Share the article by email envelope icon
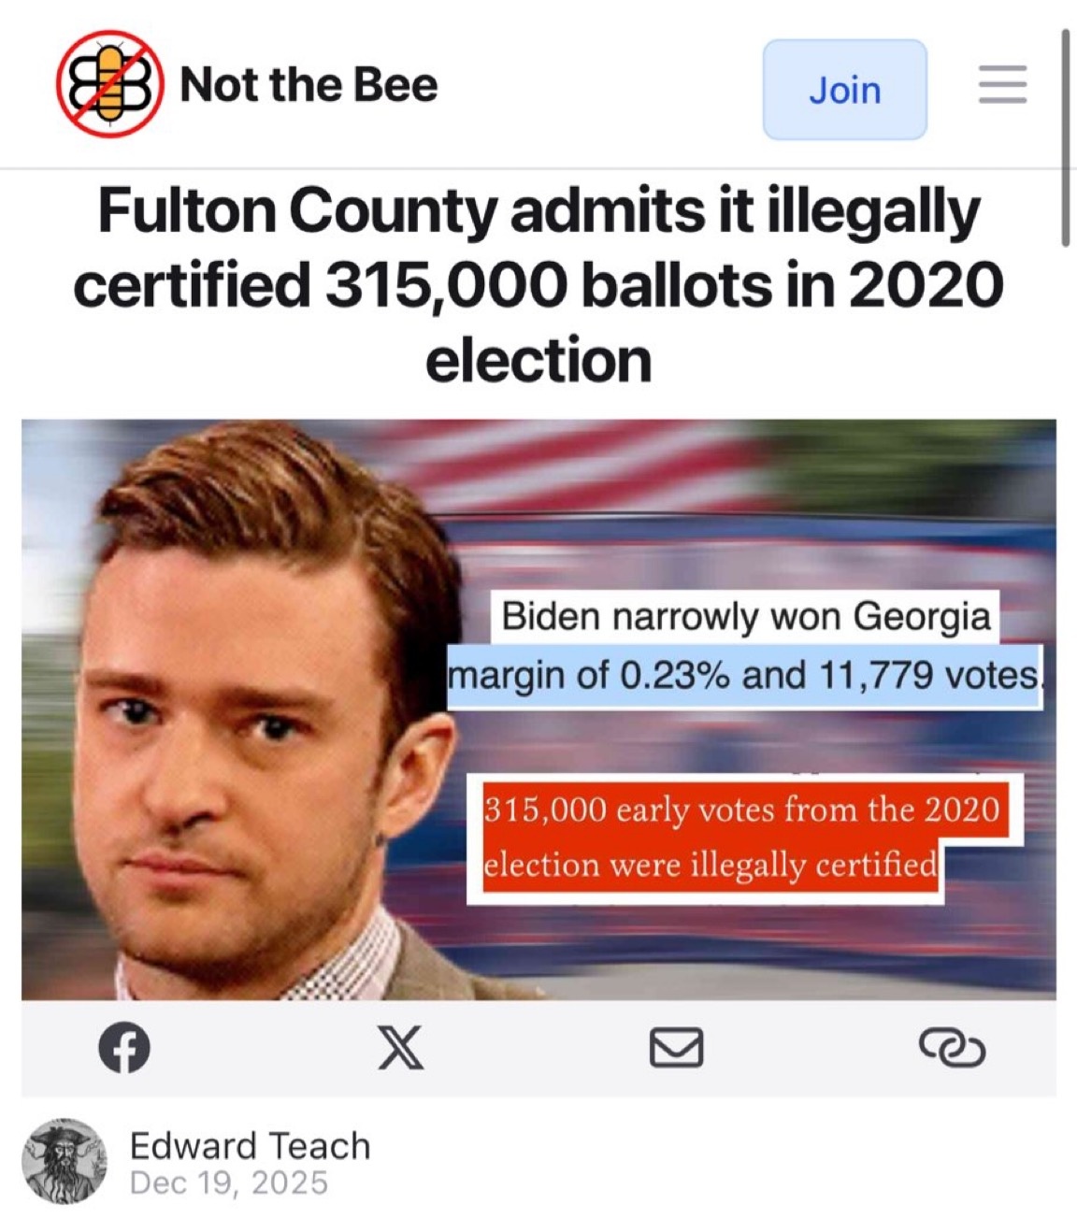The height and width of the screenshot is (1218, 1077). click(676, 1047)
